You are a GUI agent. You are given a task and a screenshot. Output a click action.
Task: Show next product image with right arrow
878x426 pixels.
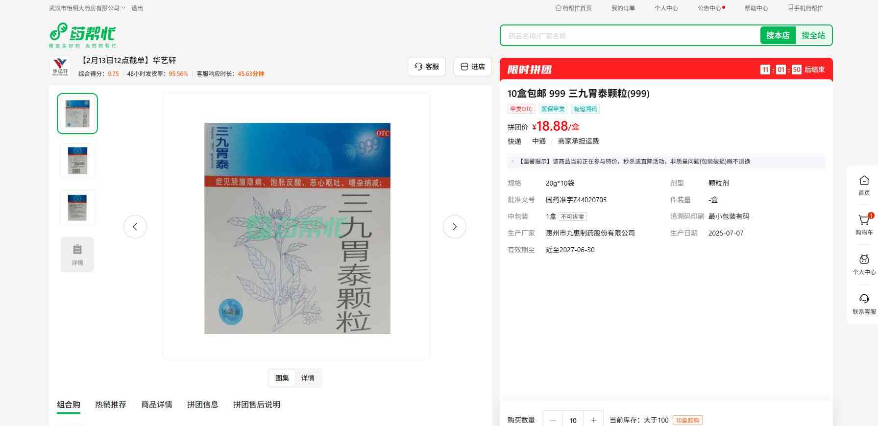point(454,227)
